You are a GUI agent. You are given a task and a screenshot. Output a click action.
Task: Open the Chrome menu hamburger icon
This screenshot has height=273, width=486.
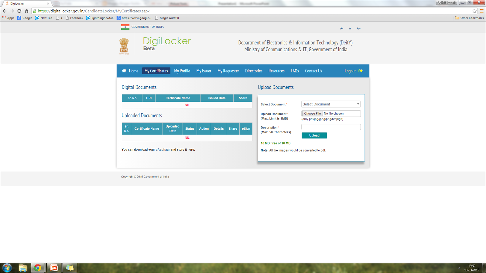[482, 11]
